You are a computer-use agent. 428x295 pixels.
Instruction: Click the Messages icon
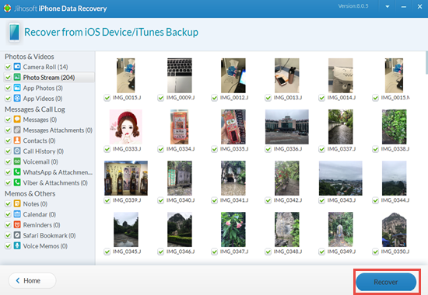coord(17,120)
